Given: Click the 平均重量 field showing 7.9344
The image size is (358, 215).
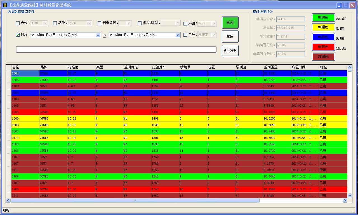Looking at the screenshot, I should tap(291, 37).
